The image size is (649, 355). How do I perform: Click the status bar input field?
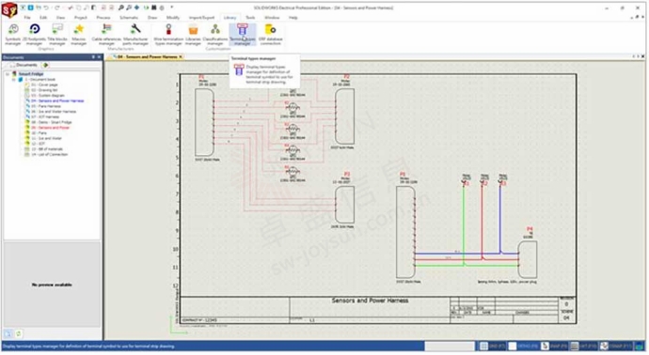coord(450,346)
